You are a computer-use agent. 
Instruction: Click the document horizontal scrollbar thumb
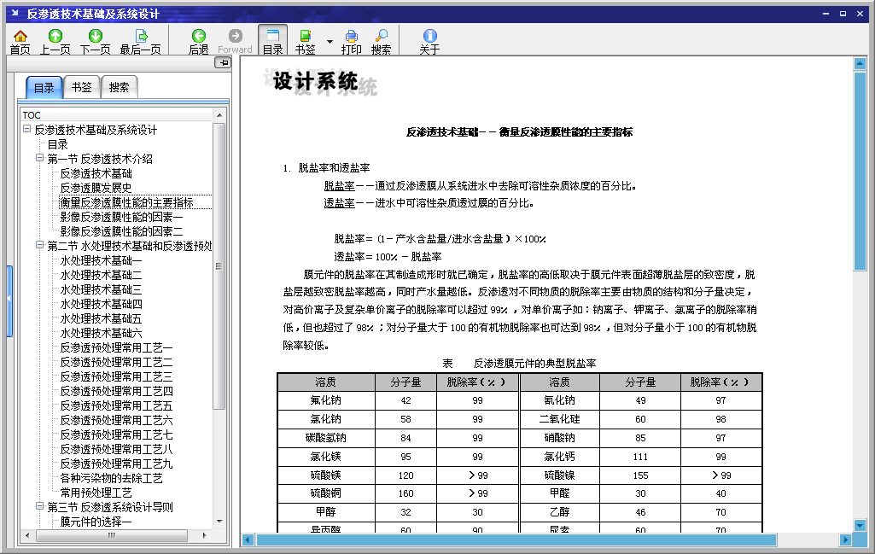point(516,539)
